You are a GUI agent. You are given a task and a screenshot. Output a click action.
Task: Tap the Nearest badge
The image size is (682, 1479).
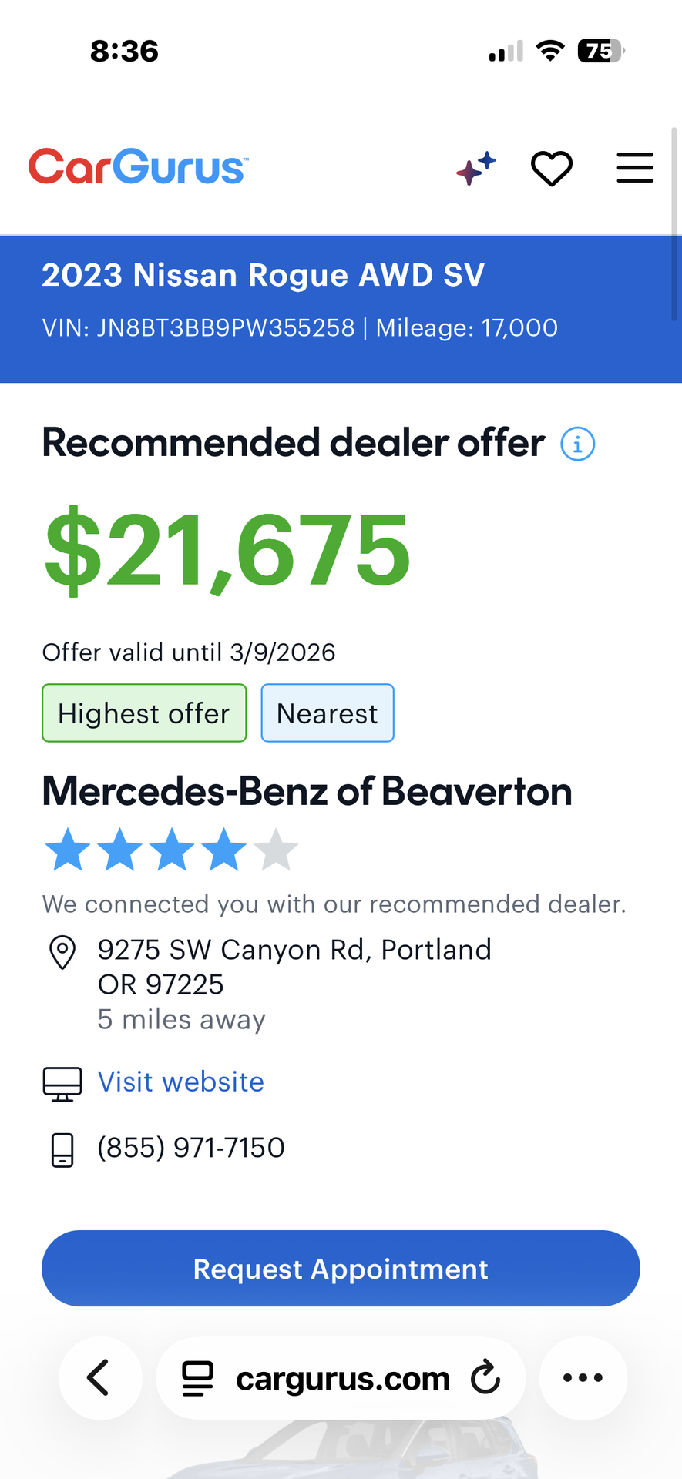328,713
